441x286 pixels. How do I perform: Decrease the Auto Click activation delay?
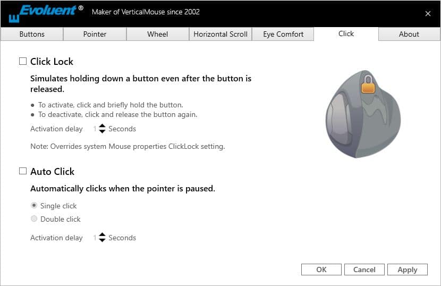tap(103, 240)
